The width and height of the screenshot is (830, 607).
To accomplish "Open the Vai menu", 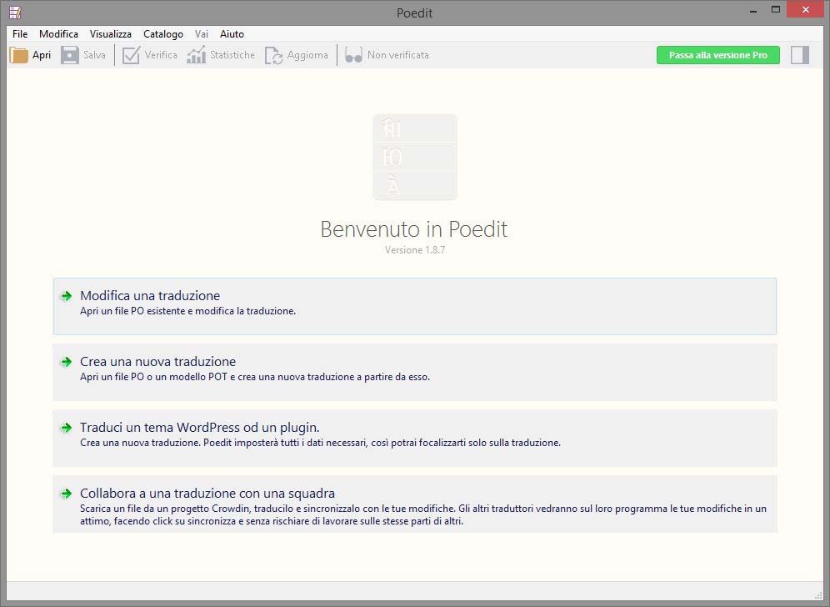I will 201,34.
